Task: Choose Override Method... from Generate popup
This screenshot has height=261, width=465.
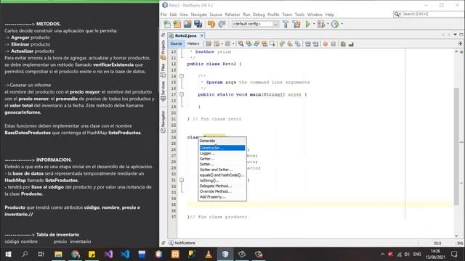Action: 222,191
